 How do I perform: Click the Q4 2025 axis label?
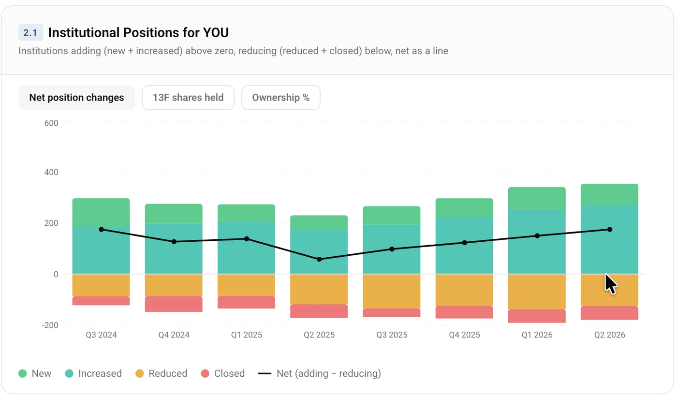click(x=464, y=335)
